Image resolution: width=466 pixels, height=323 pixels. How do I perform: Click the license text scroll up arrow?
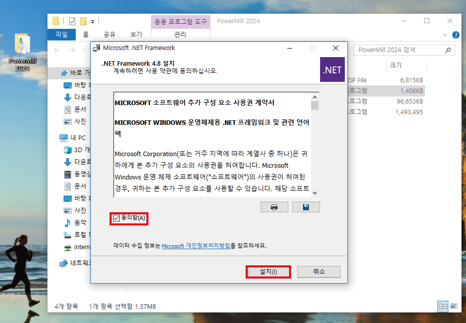pos(315,97)
